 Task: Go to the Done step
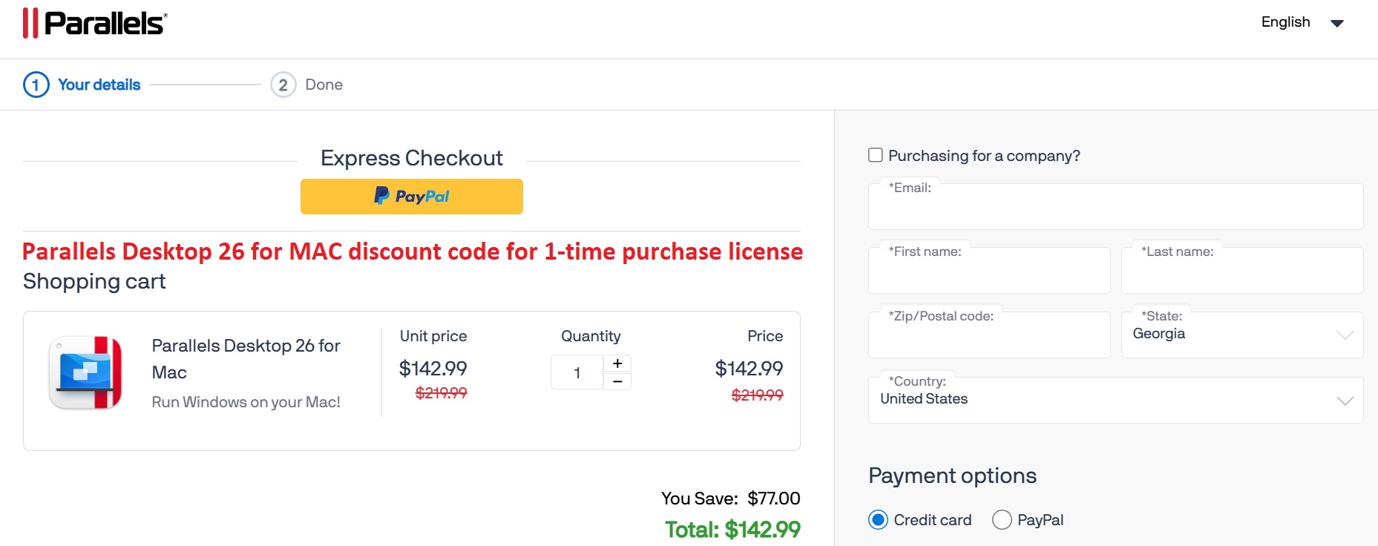pyautogui.click(x=324, y=85)
